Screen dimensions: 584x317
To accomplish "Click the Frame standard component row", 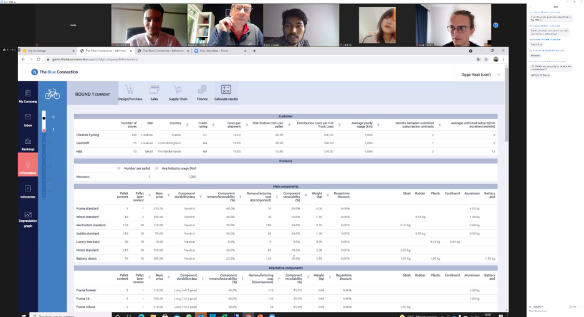I will 285,208.
